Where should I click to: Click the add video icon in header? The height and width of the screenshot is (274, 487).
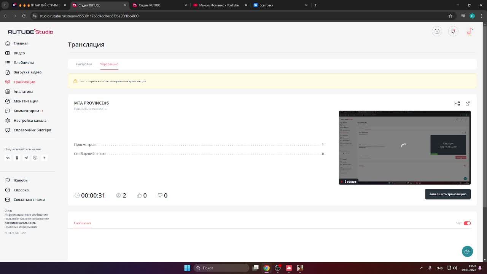[437, 31]
